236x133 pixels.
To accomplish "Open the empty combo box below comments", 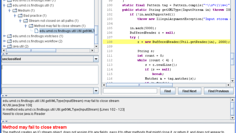I will (x=96, y=91).
